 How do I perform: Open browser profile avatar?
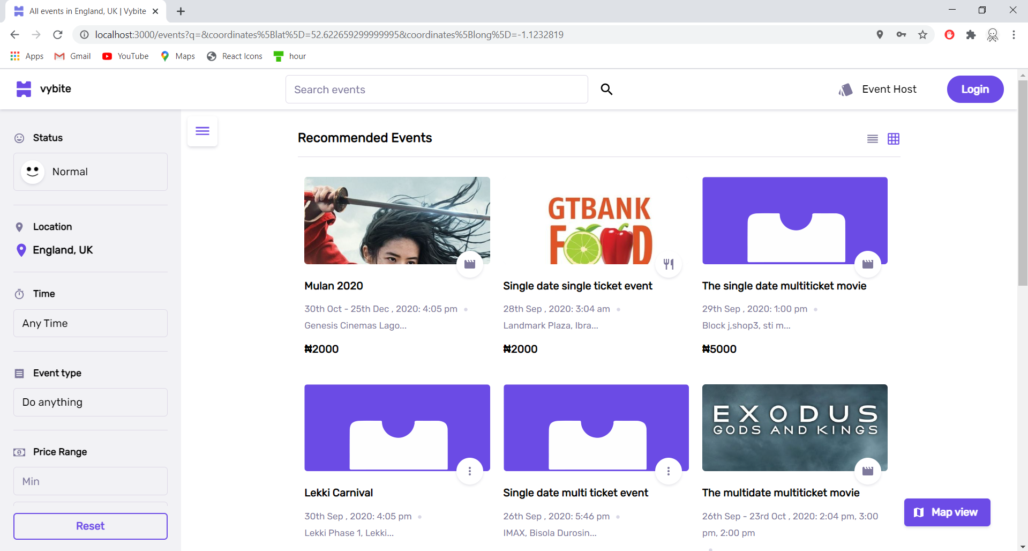993,35
